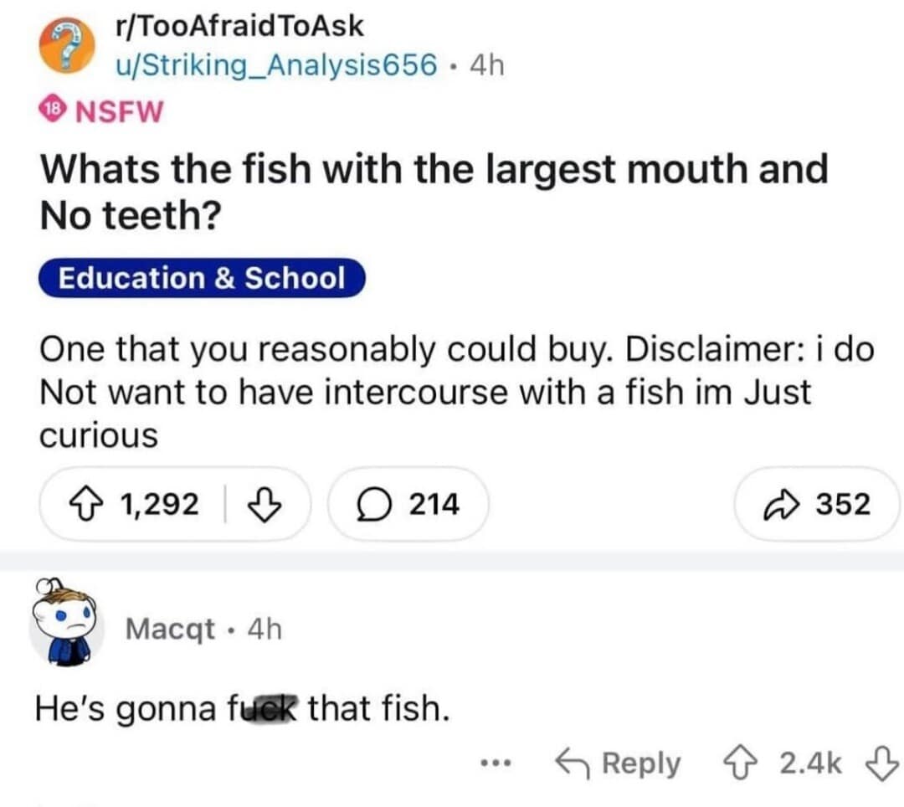The image size is (904, 807).
Task: Open u/Striking_Analysis656's profile
Action: click(x=276, y=64)
